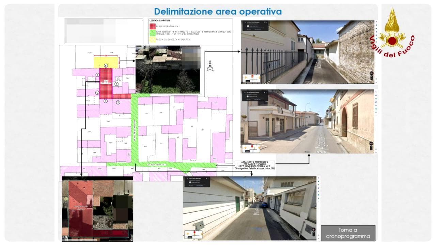Click the circled number 2 marker on map
Image resolution: width=436 pixels, height=245 pixels.
[x=118, y=102]
